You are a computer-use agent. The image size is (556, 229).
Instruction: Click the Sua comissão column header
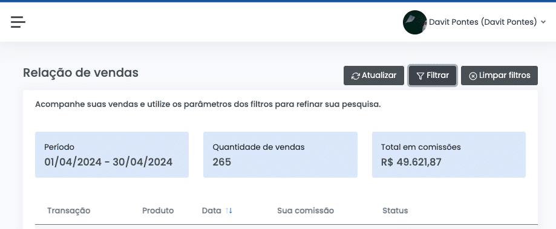click(x=306, y=211)
